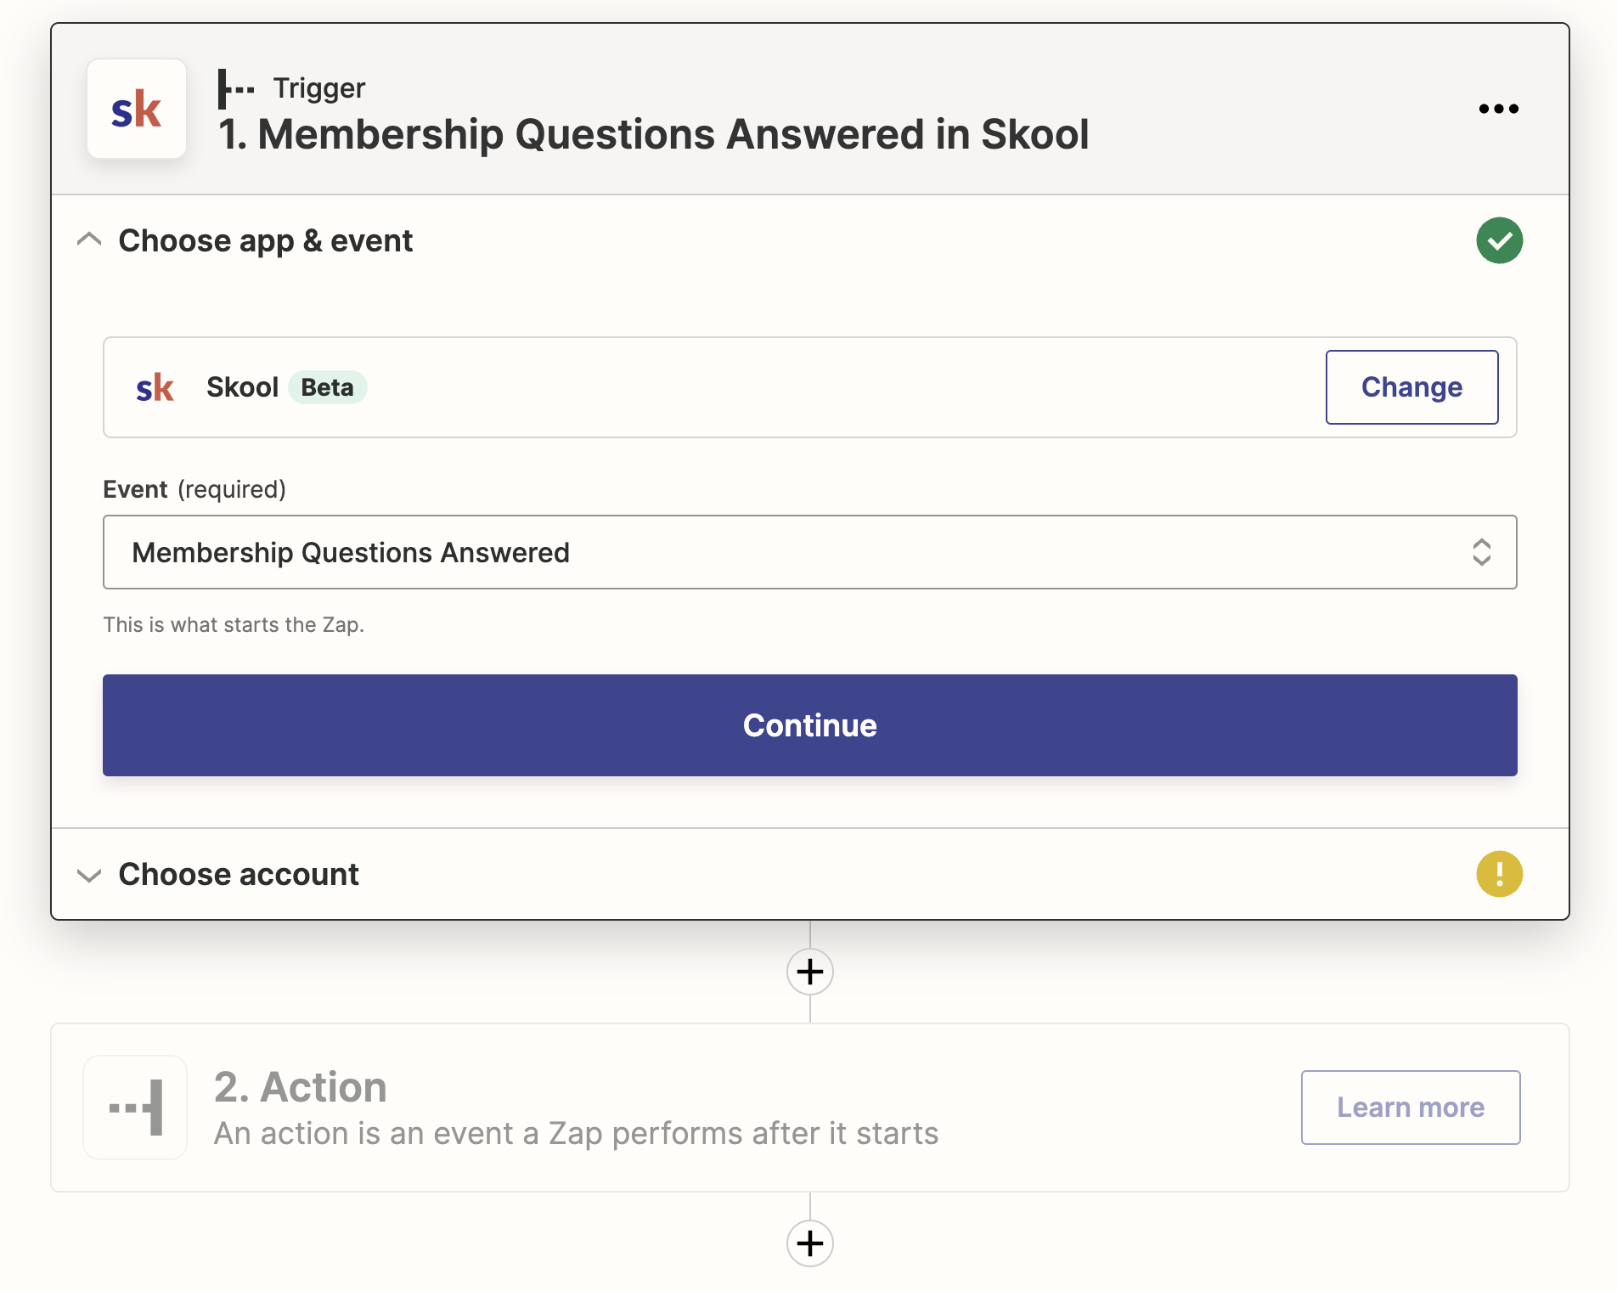
Task: Click the Learn more button
Action: click(x=1410, y=1108)
